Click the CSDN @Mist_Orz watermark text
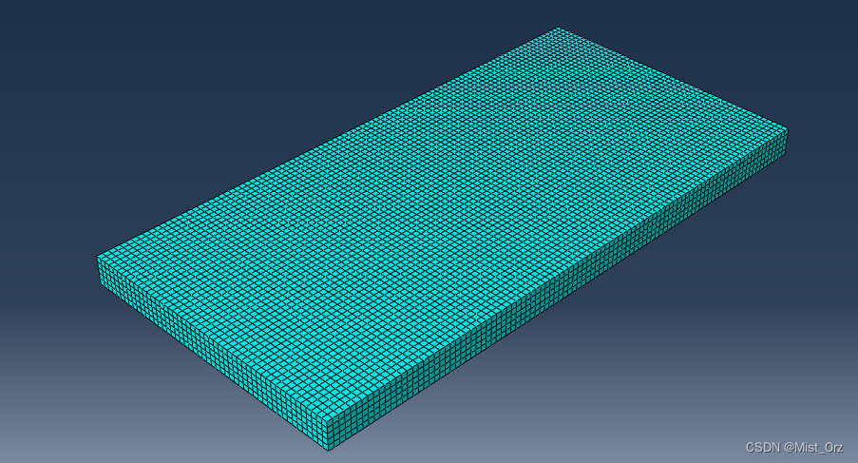This screenshot has width=858, height=463. (793, 447)
